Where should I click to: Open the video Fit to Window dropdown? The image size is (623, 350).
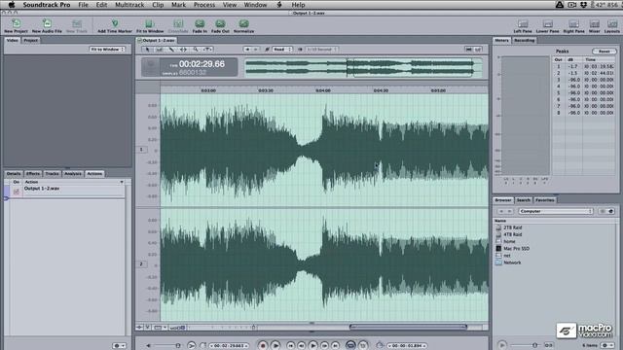pyautogui.click(x=107, y=50)
